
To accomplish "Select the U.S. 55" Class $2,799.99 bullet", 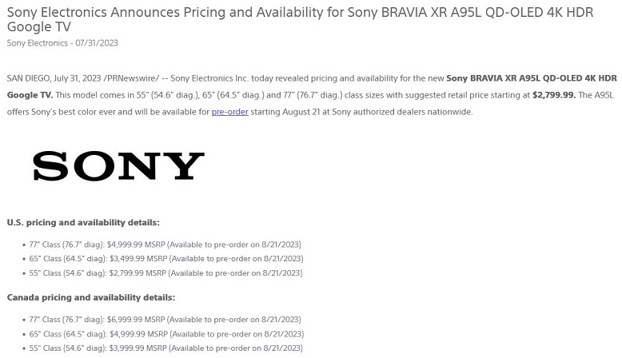I will coord(165,273).
